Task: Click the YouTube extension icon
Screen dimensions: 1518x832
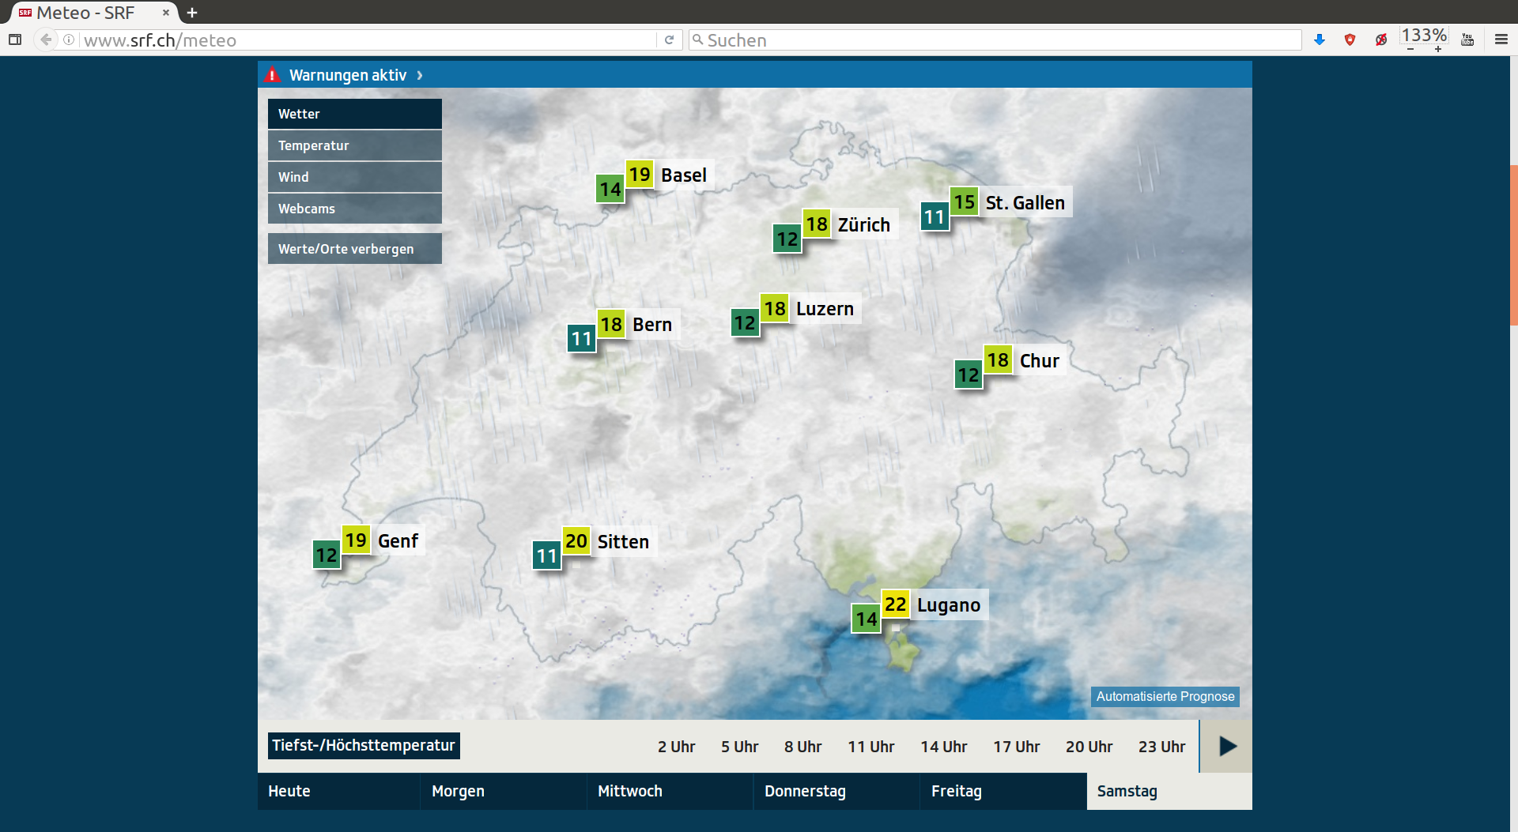Action: point(1467,40)
